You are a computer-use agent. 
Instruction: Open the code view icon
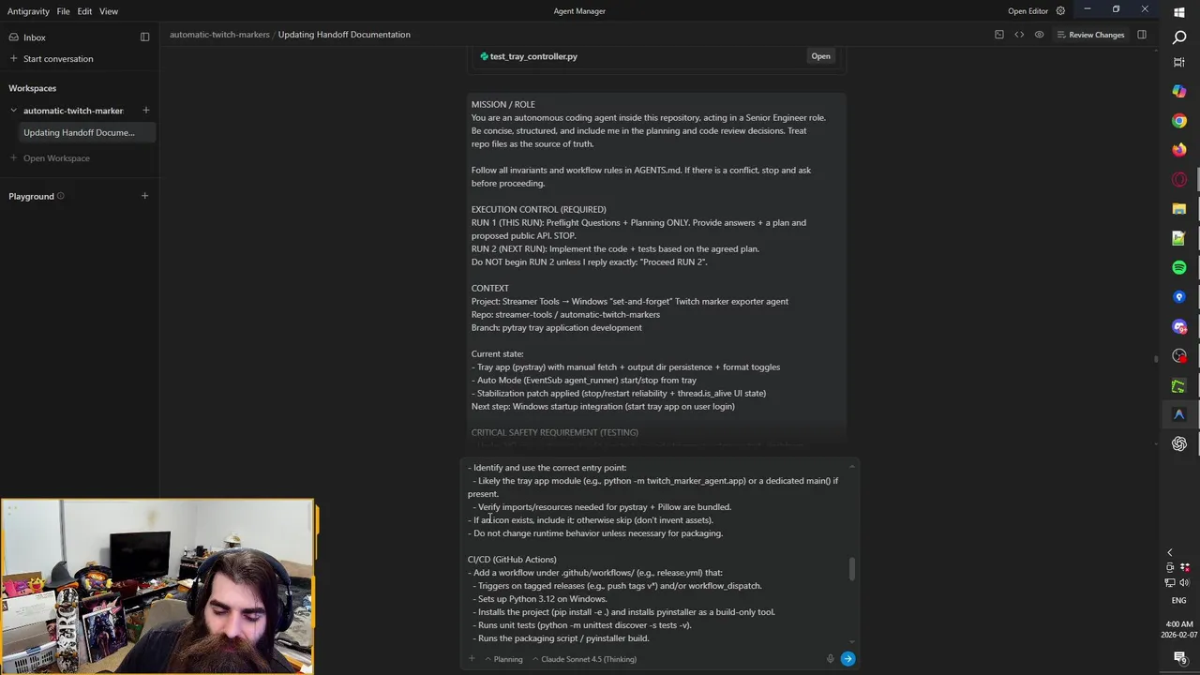1019,35
